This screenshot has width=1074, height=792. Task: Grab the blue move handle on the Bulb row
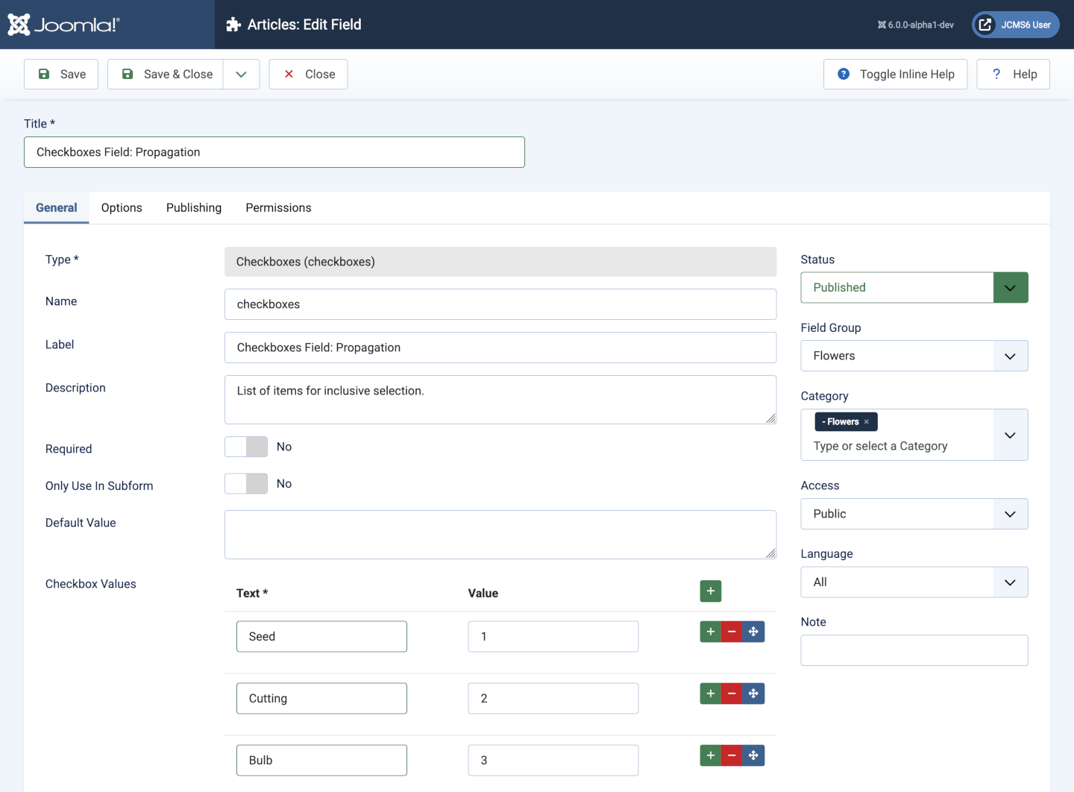pyautogui.click(x=753, y=755)
